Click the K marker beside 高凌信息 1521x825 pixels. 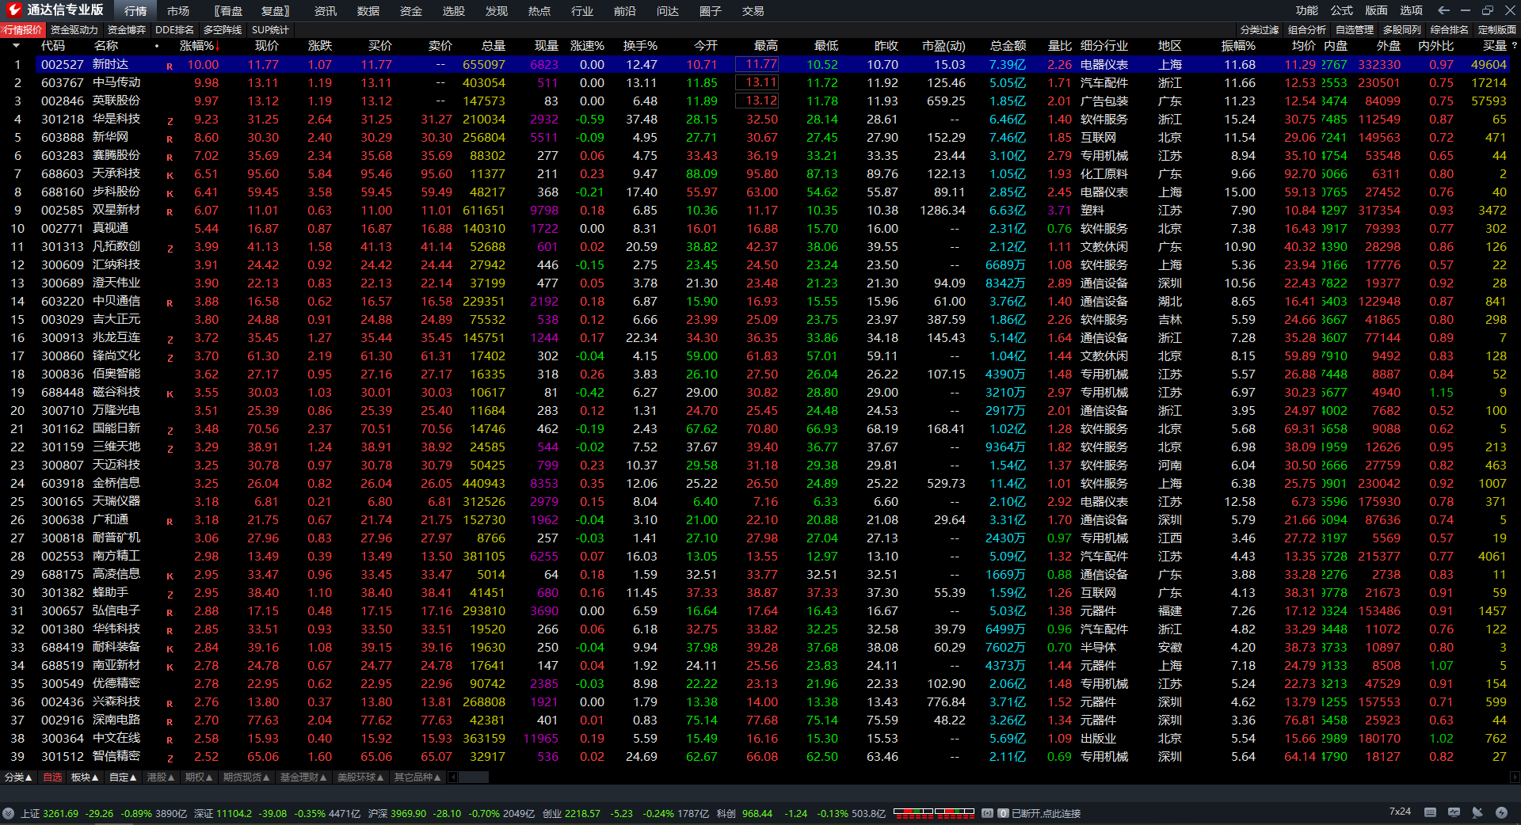pos(170,576)
